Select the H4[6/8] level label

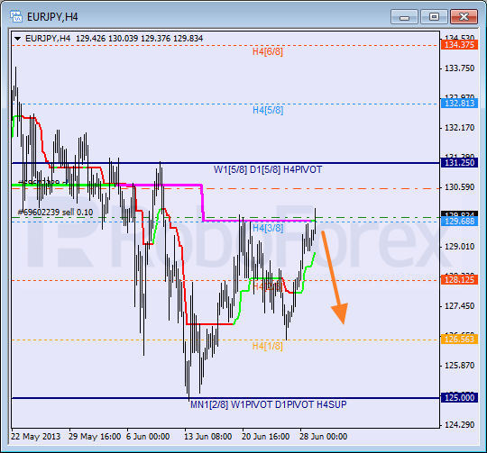tap(268, 51)
